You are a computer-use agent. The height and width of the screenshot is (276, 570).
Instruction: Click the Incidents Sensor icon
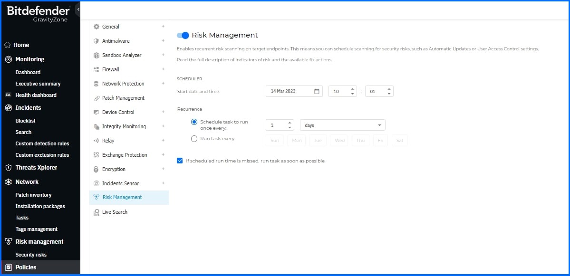97,184
